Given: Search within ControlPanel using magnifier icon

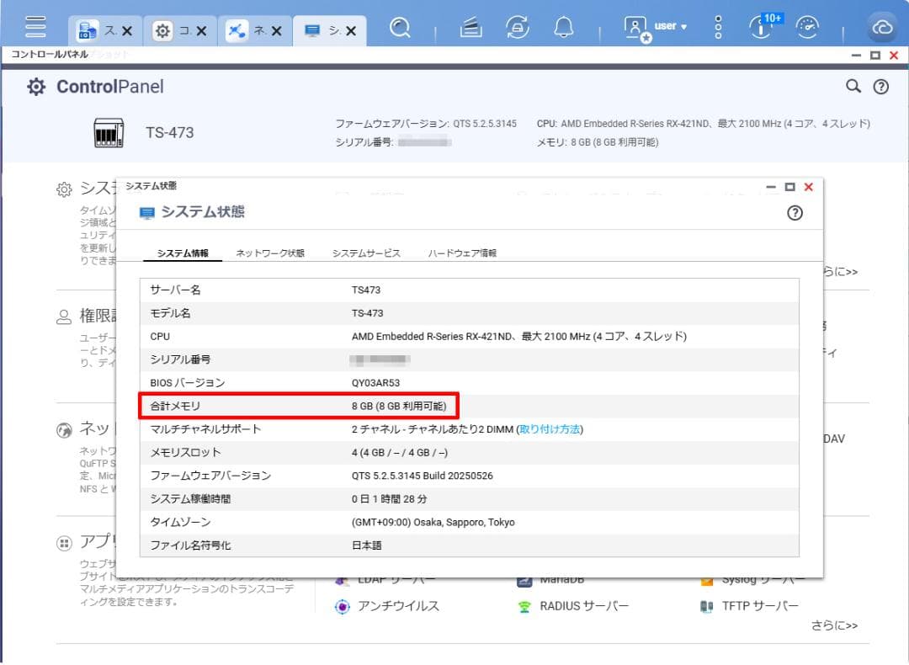Looking at the screenshot, I should [x=853, y=87].
